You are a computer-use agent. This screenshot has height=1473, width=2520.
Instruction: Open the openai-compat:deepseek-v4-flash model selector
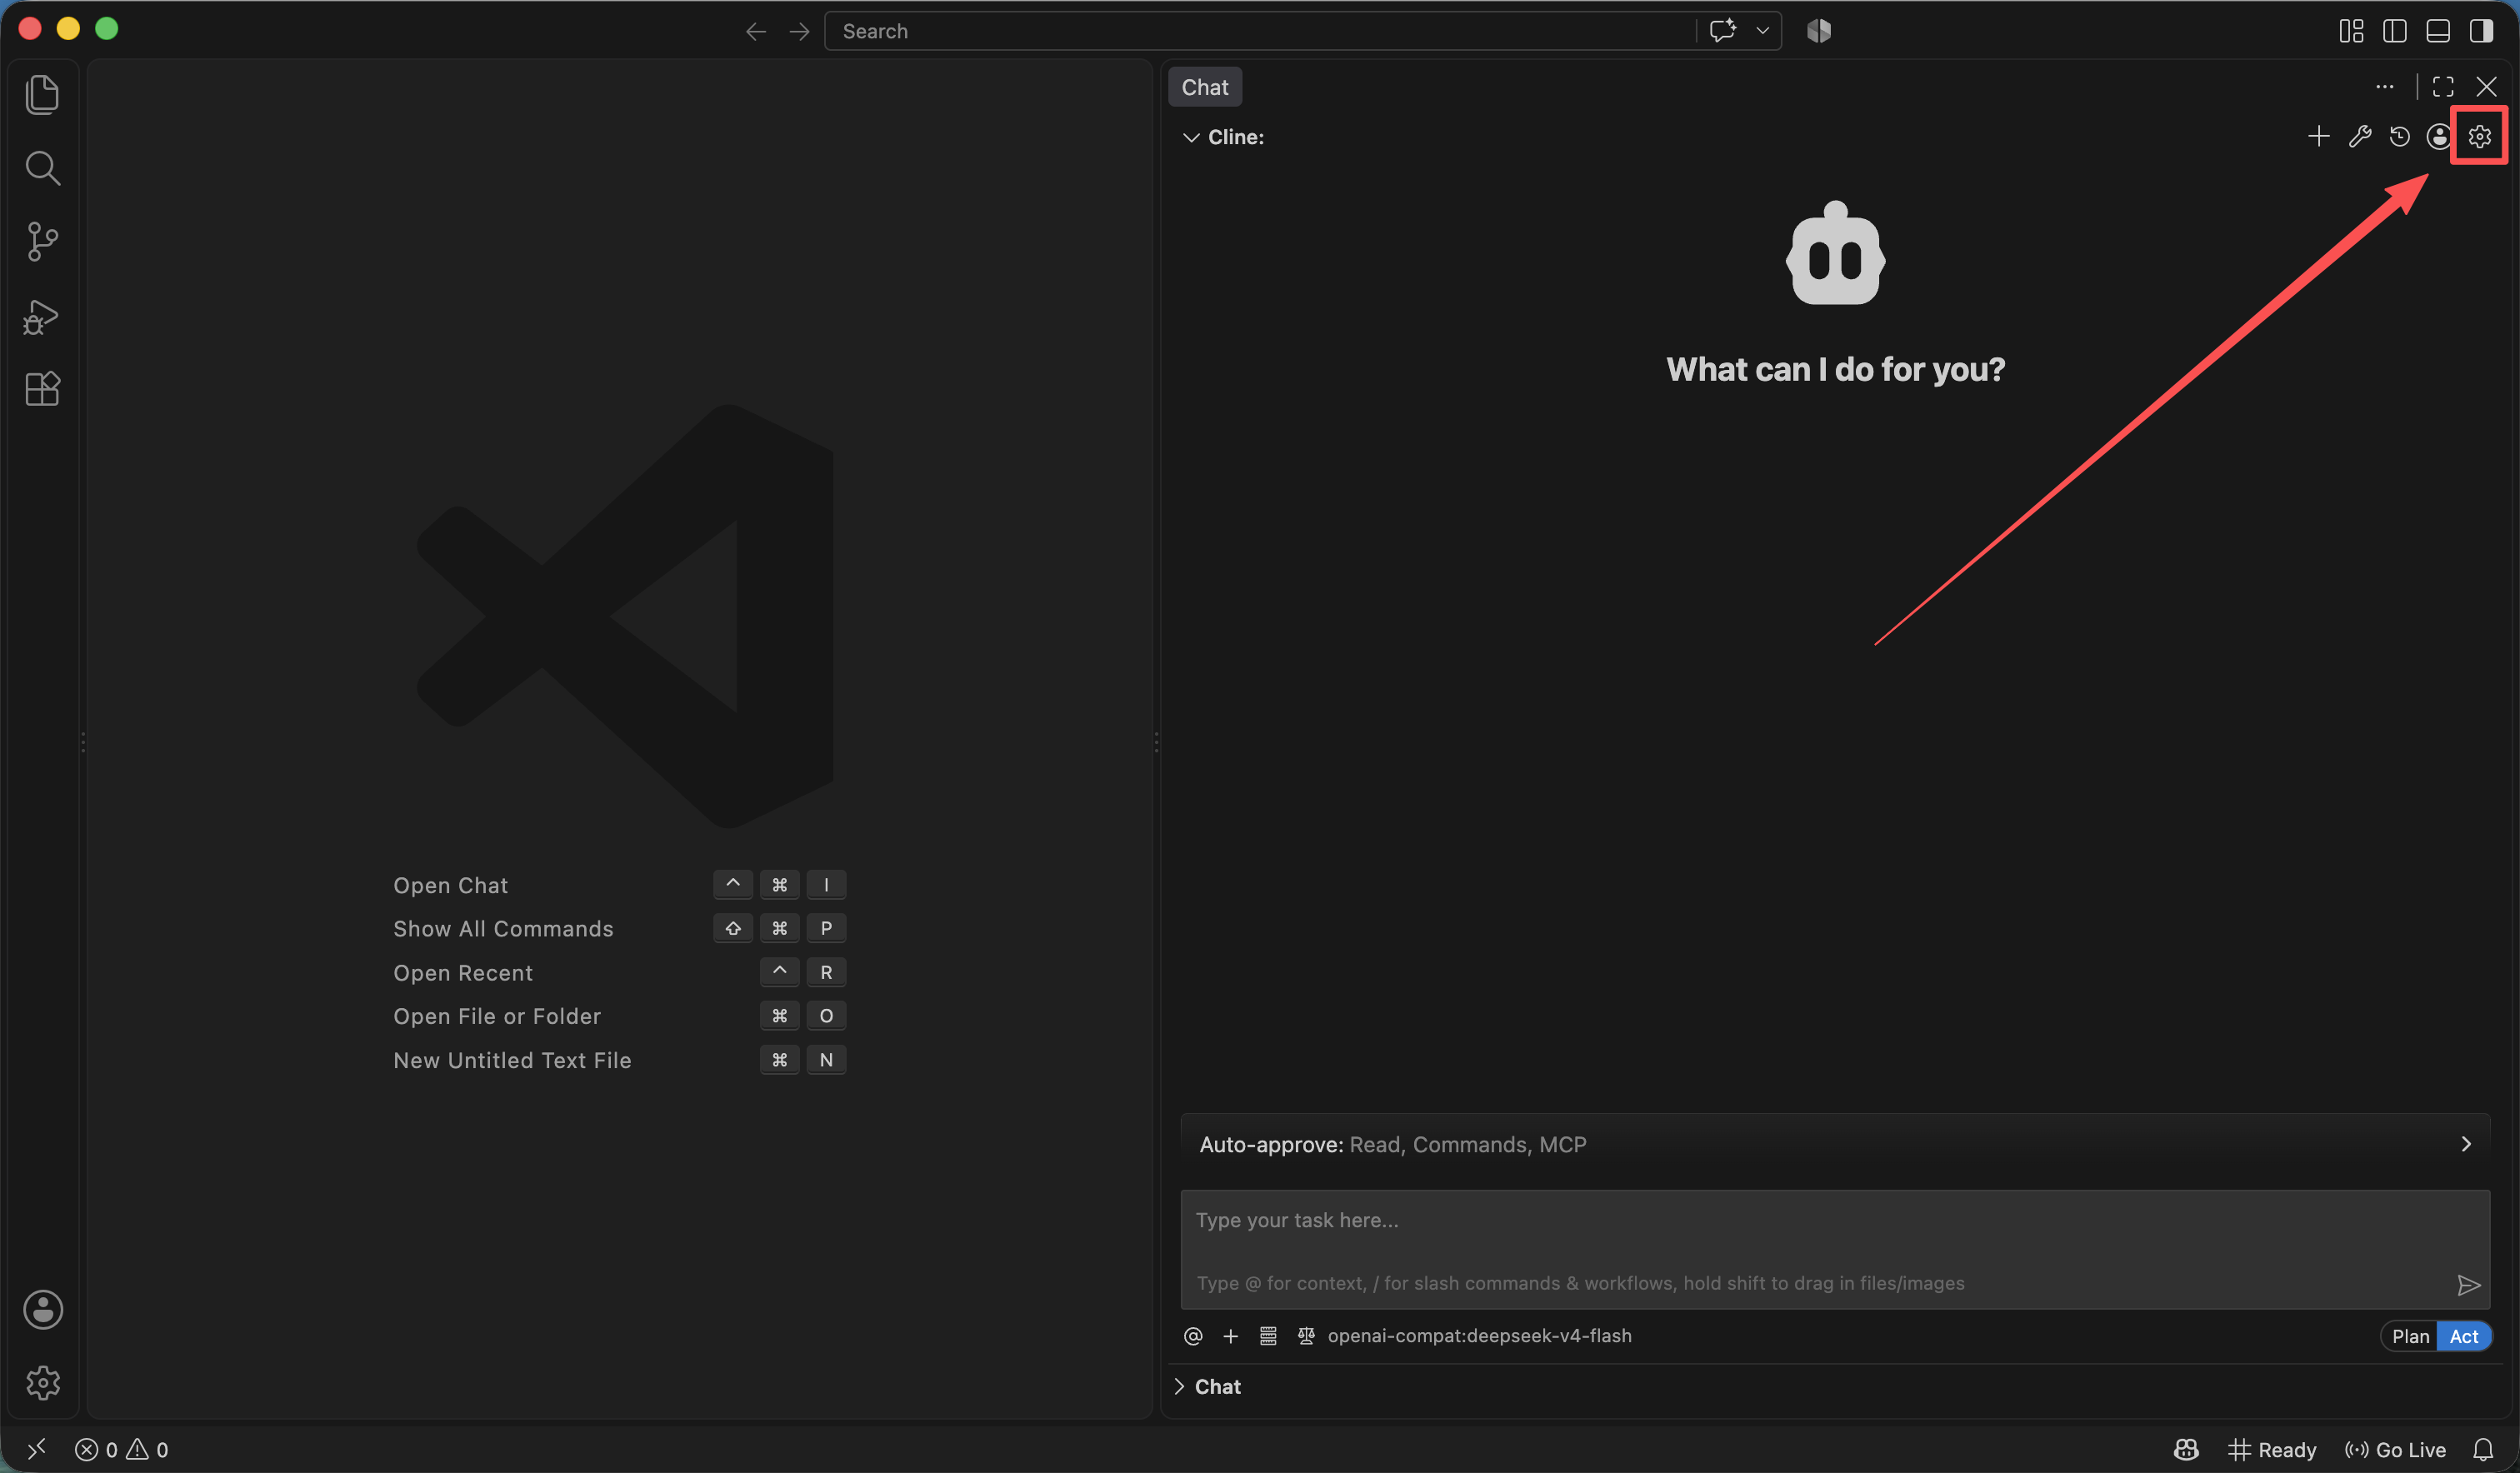pos(1479,1336)
